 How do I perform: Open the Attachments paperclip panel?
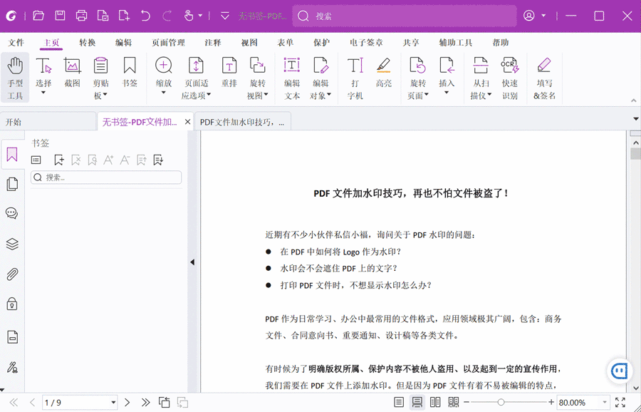(12, 274)
